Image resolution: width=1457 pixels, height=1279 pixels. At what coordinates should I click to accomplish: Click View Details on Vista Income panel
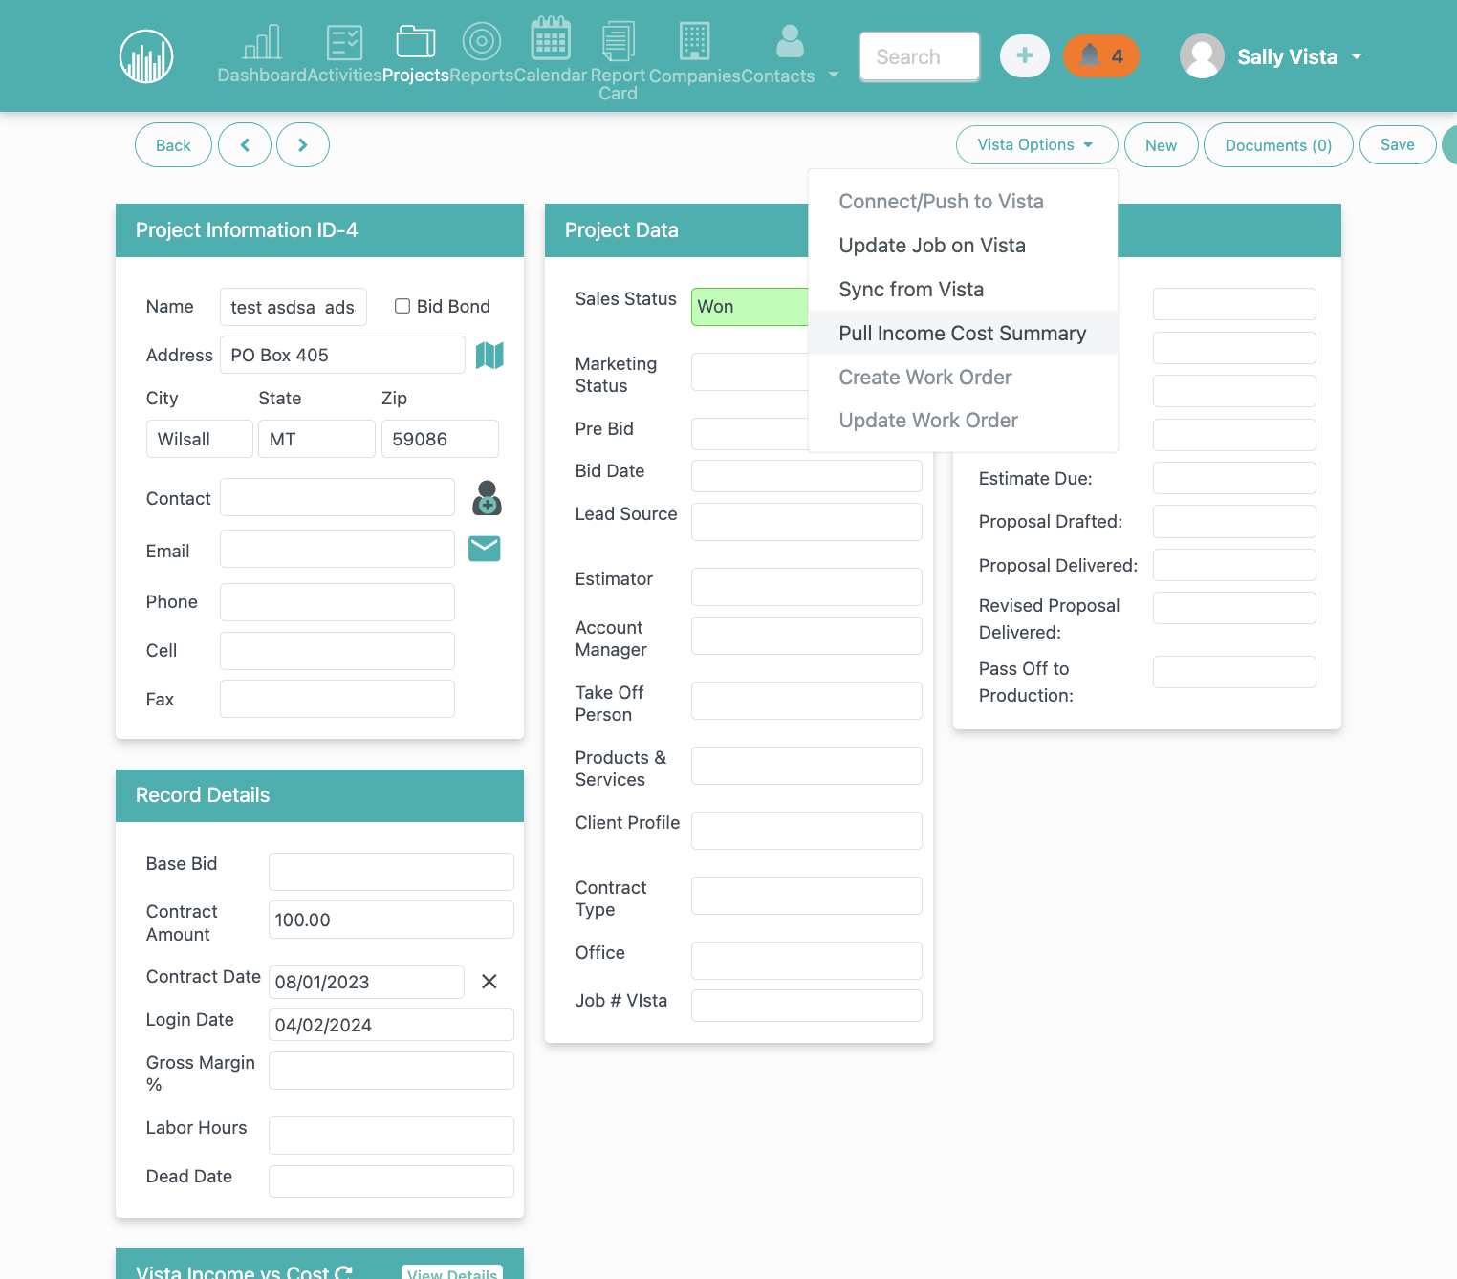tap(452, 1272)
